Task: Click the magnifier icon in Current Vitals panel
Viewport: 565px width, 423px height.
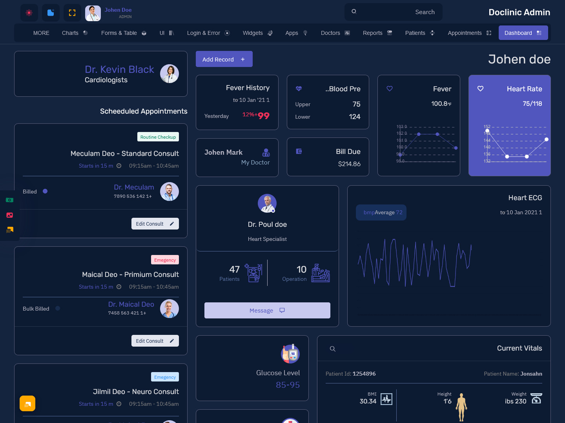Action: tap(332, 349)
